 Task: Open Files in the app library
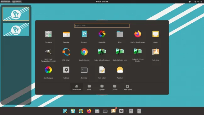120,34
